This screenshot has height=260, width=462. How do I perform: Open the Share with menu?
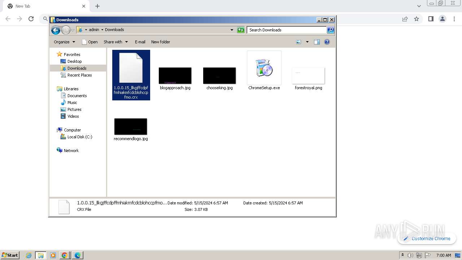point(115,42)
